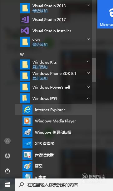The width and height of the screenshot is (113, 191).
Task: Click the 画图 label
Action: 39,166
